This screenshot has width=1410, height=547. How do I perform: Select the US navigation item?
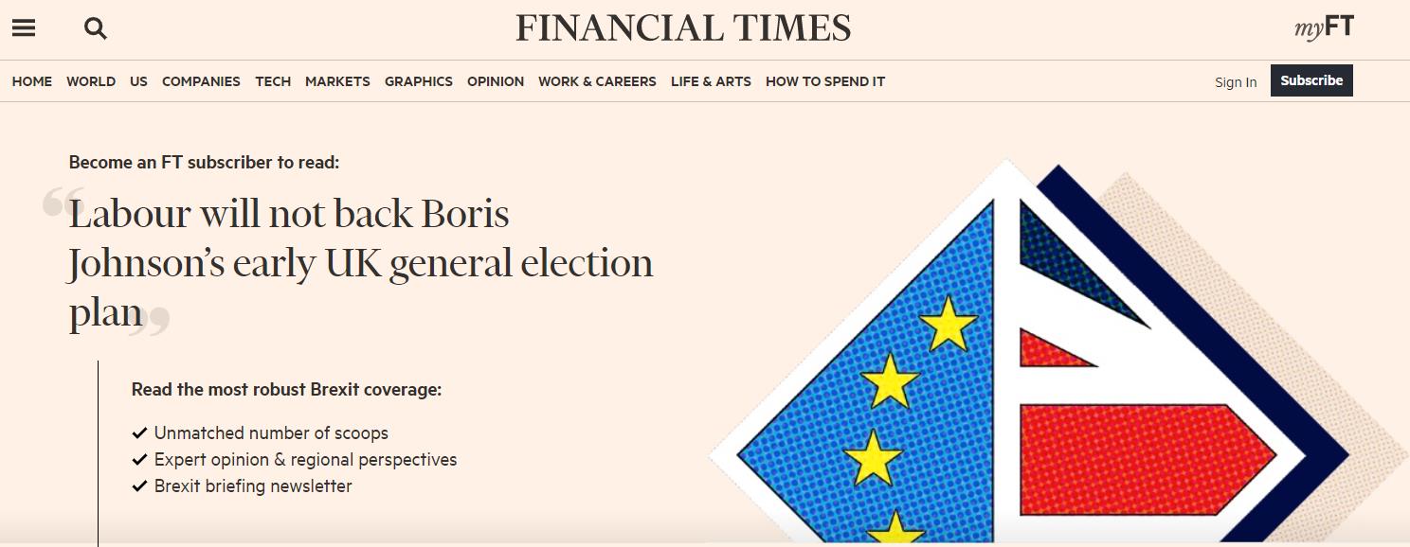click(138, 81)
